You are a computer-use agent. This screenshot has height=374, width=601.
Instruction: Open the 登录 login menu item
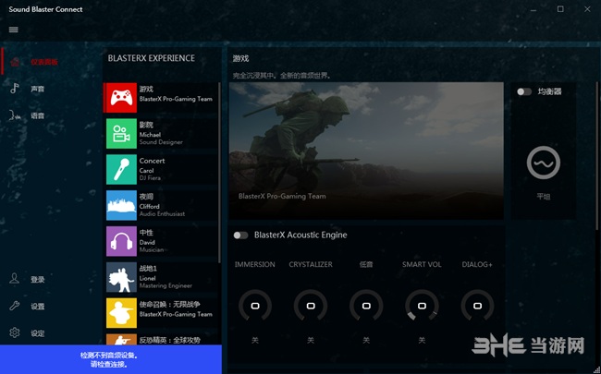[x=38, y=280]
